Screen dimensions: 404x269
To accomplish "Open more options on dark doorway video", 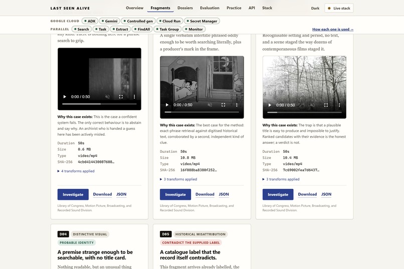I will 134,97.
